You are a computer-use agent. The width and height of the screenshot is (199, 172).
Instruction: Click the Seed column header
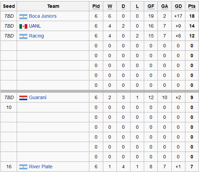tap(9, 6)
